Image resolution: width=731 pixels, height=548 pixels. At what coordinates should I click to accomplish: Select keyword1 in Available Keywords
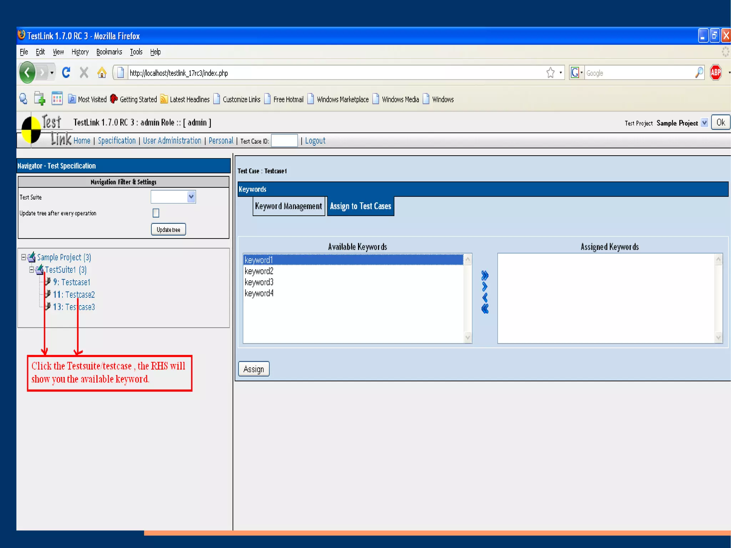(x=353, y=260)
